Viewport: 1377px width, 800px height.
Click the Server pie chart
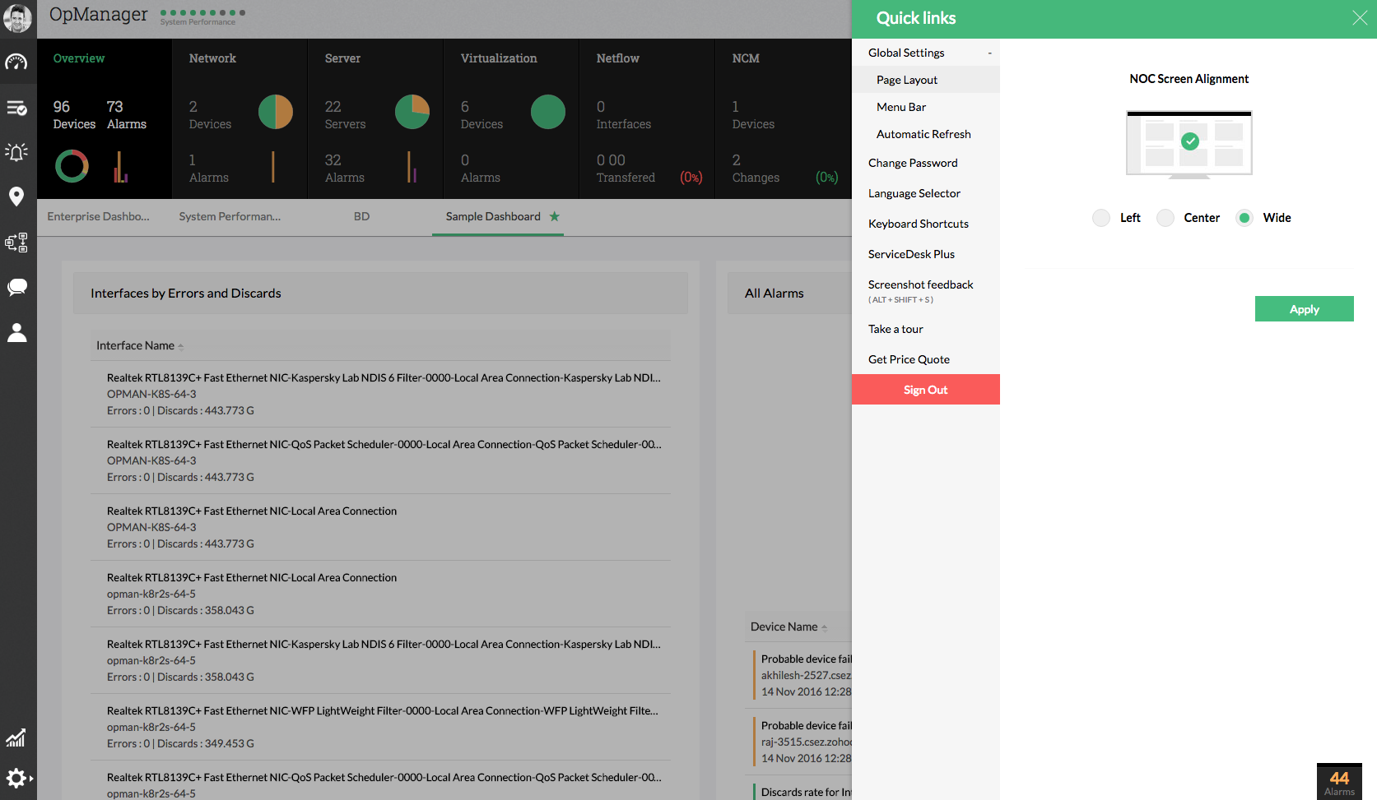click(x=412, y=112)
